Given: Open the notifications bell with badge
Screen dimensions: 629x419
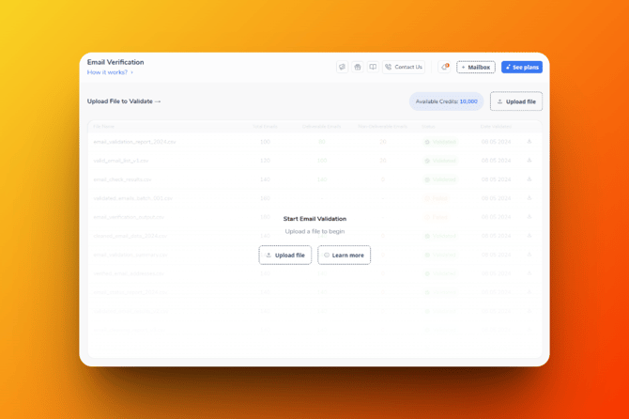Looking at the screenshot, I should click(445, 68).
